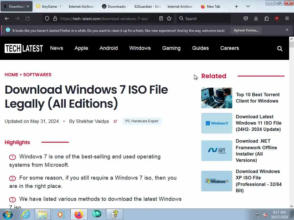Click the network tray icon
Image resolution: width=294 pixels, height=220 pixels.
pos(258,215)
